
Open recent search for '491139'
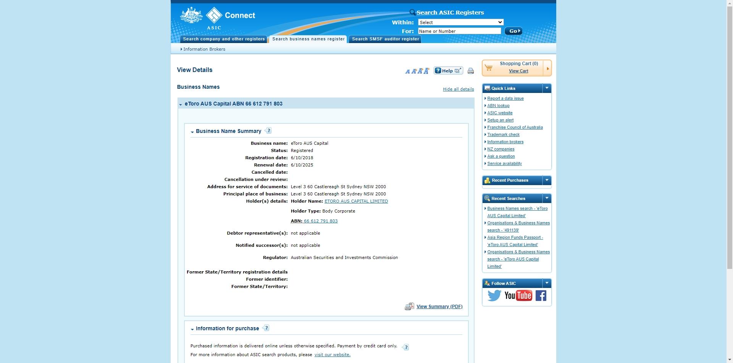pyautogui.click(x=518, y=227)
